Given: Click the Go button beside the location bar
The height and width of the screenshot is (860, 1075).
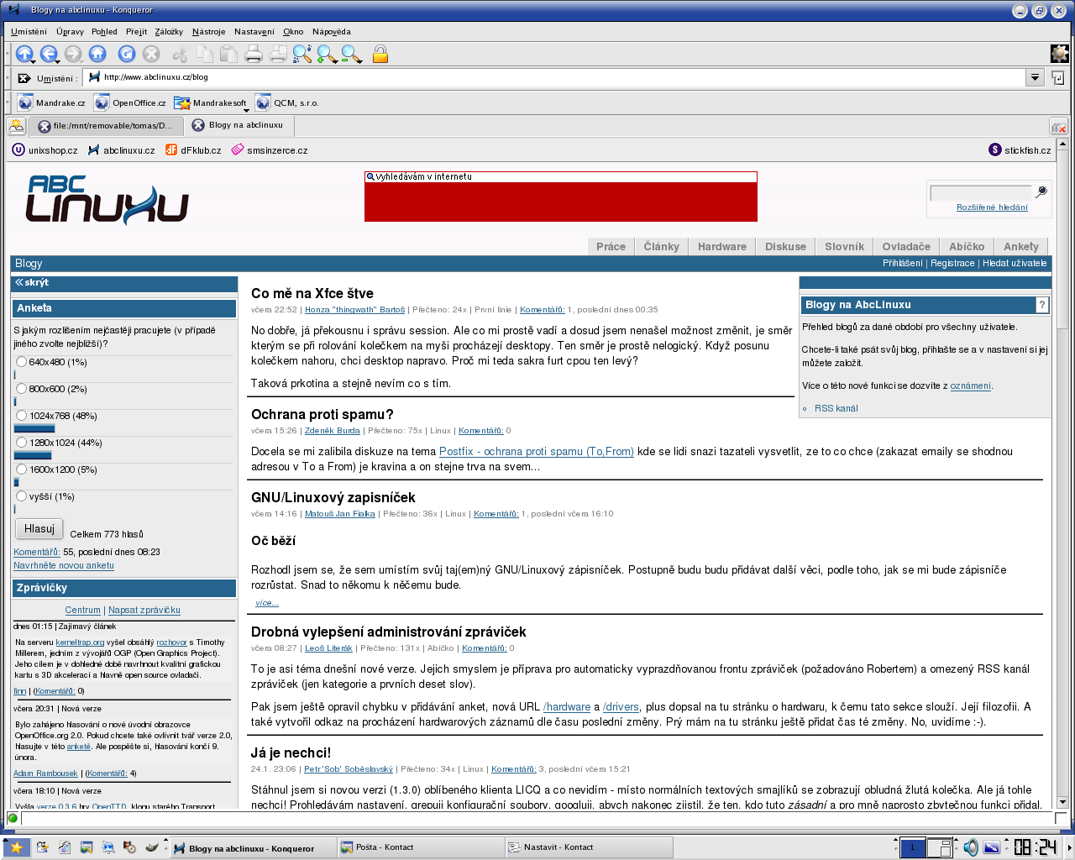Looking at the screenshot, I should (1058, 78).
